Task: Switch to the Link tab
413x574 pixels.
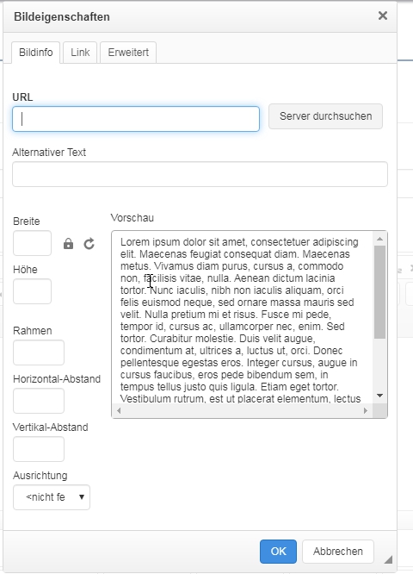Action: click(x=80, y=53)
